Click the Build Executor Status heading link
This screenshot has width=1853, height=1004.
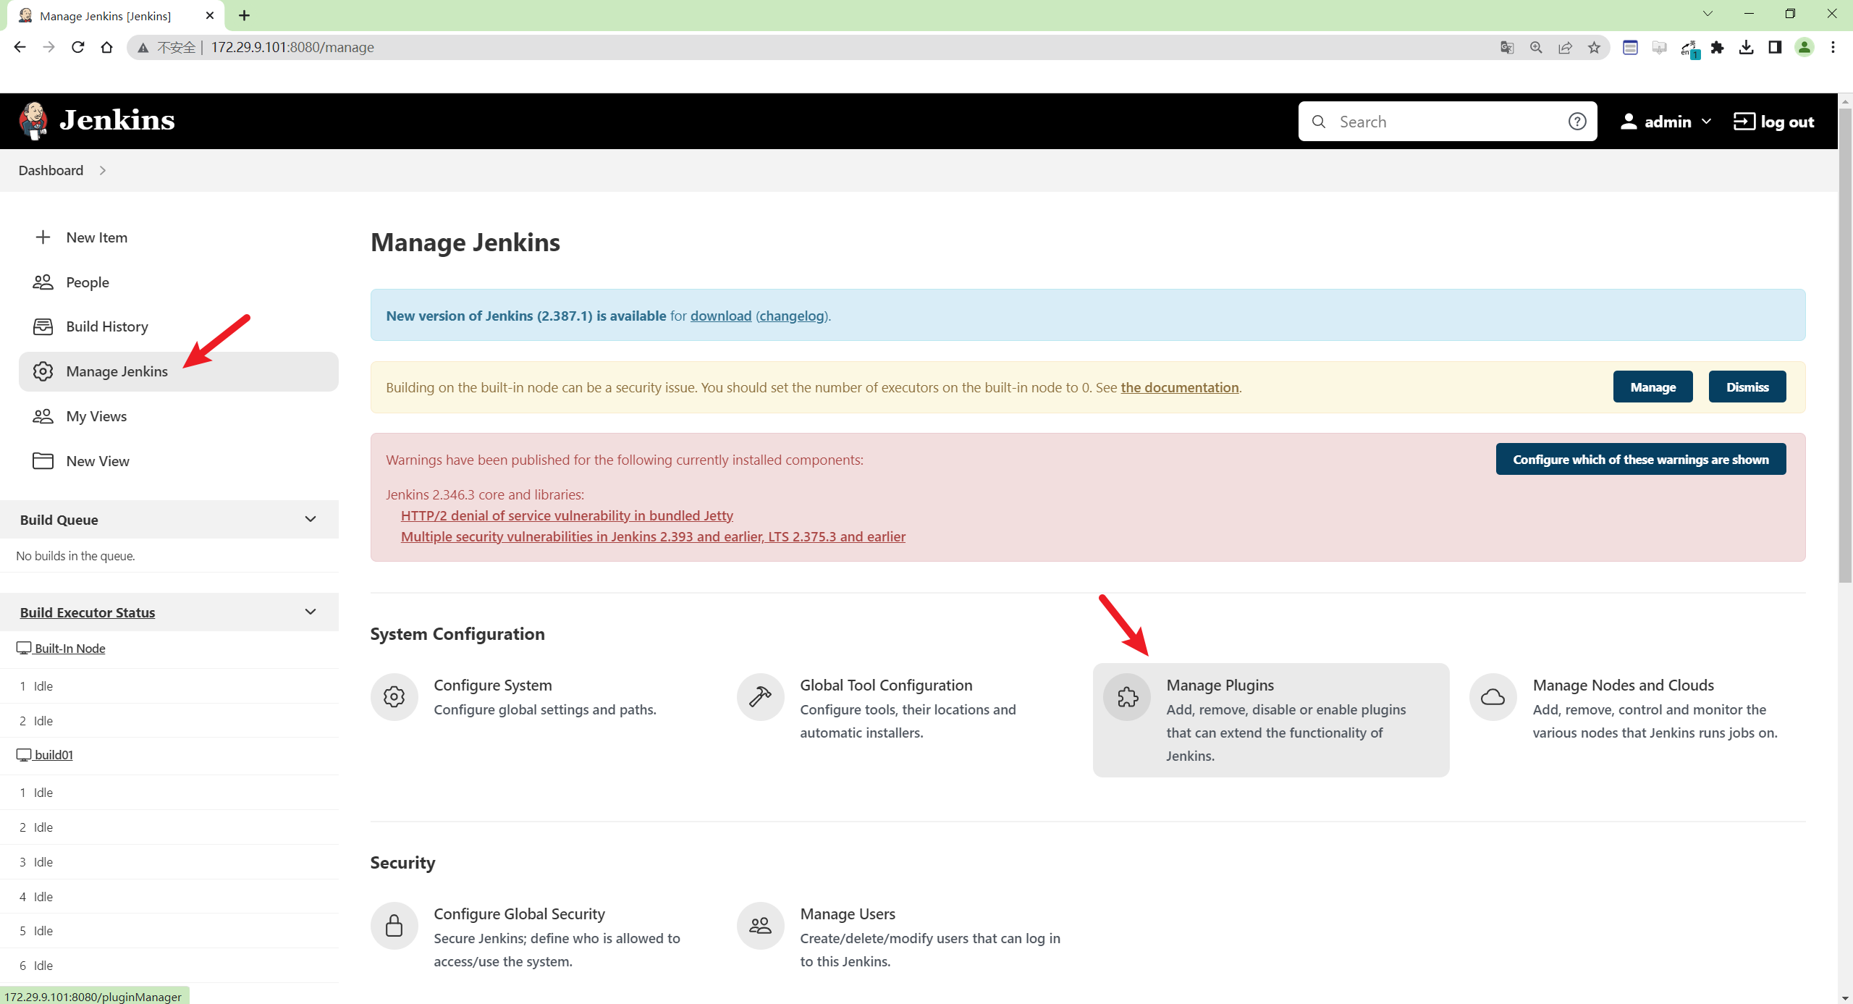point(88,612)
